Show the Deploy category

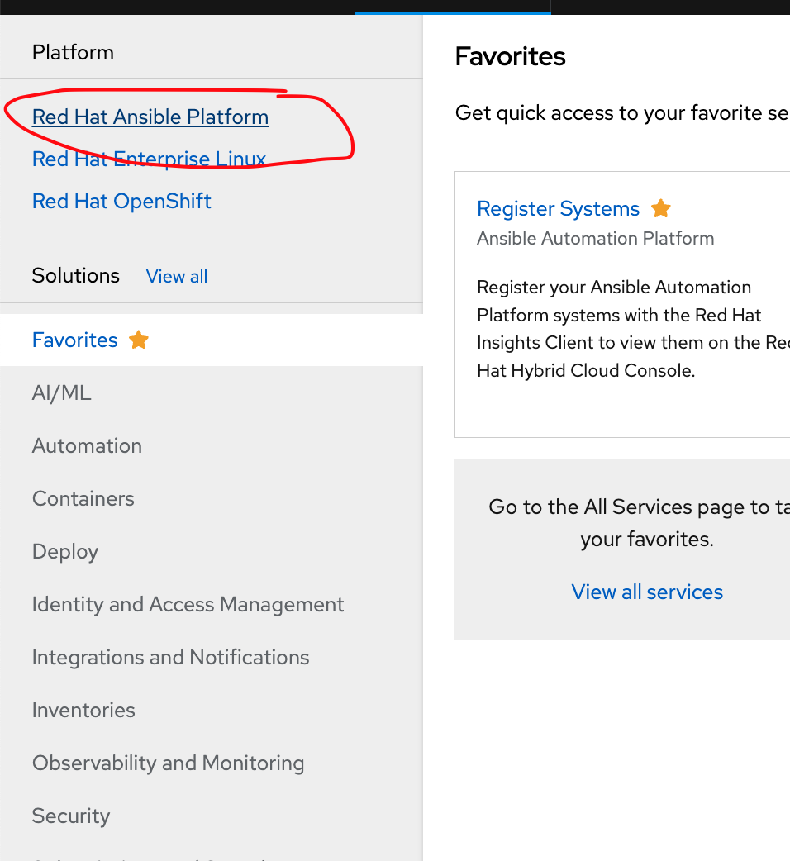65,551
